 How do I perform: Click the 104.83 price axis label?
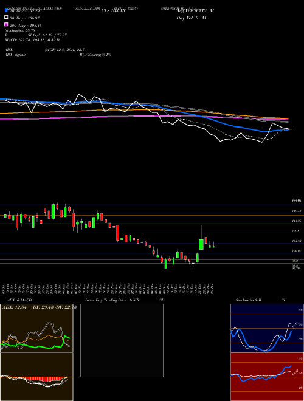pos(297,241)
